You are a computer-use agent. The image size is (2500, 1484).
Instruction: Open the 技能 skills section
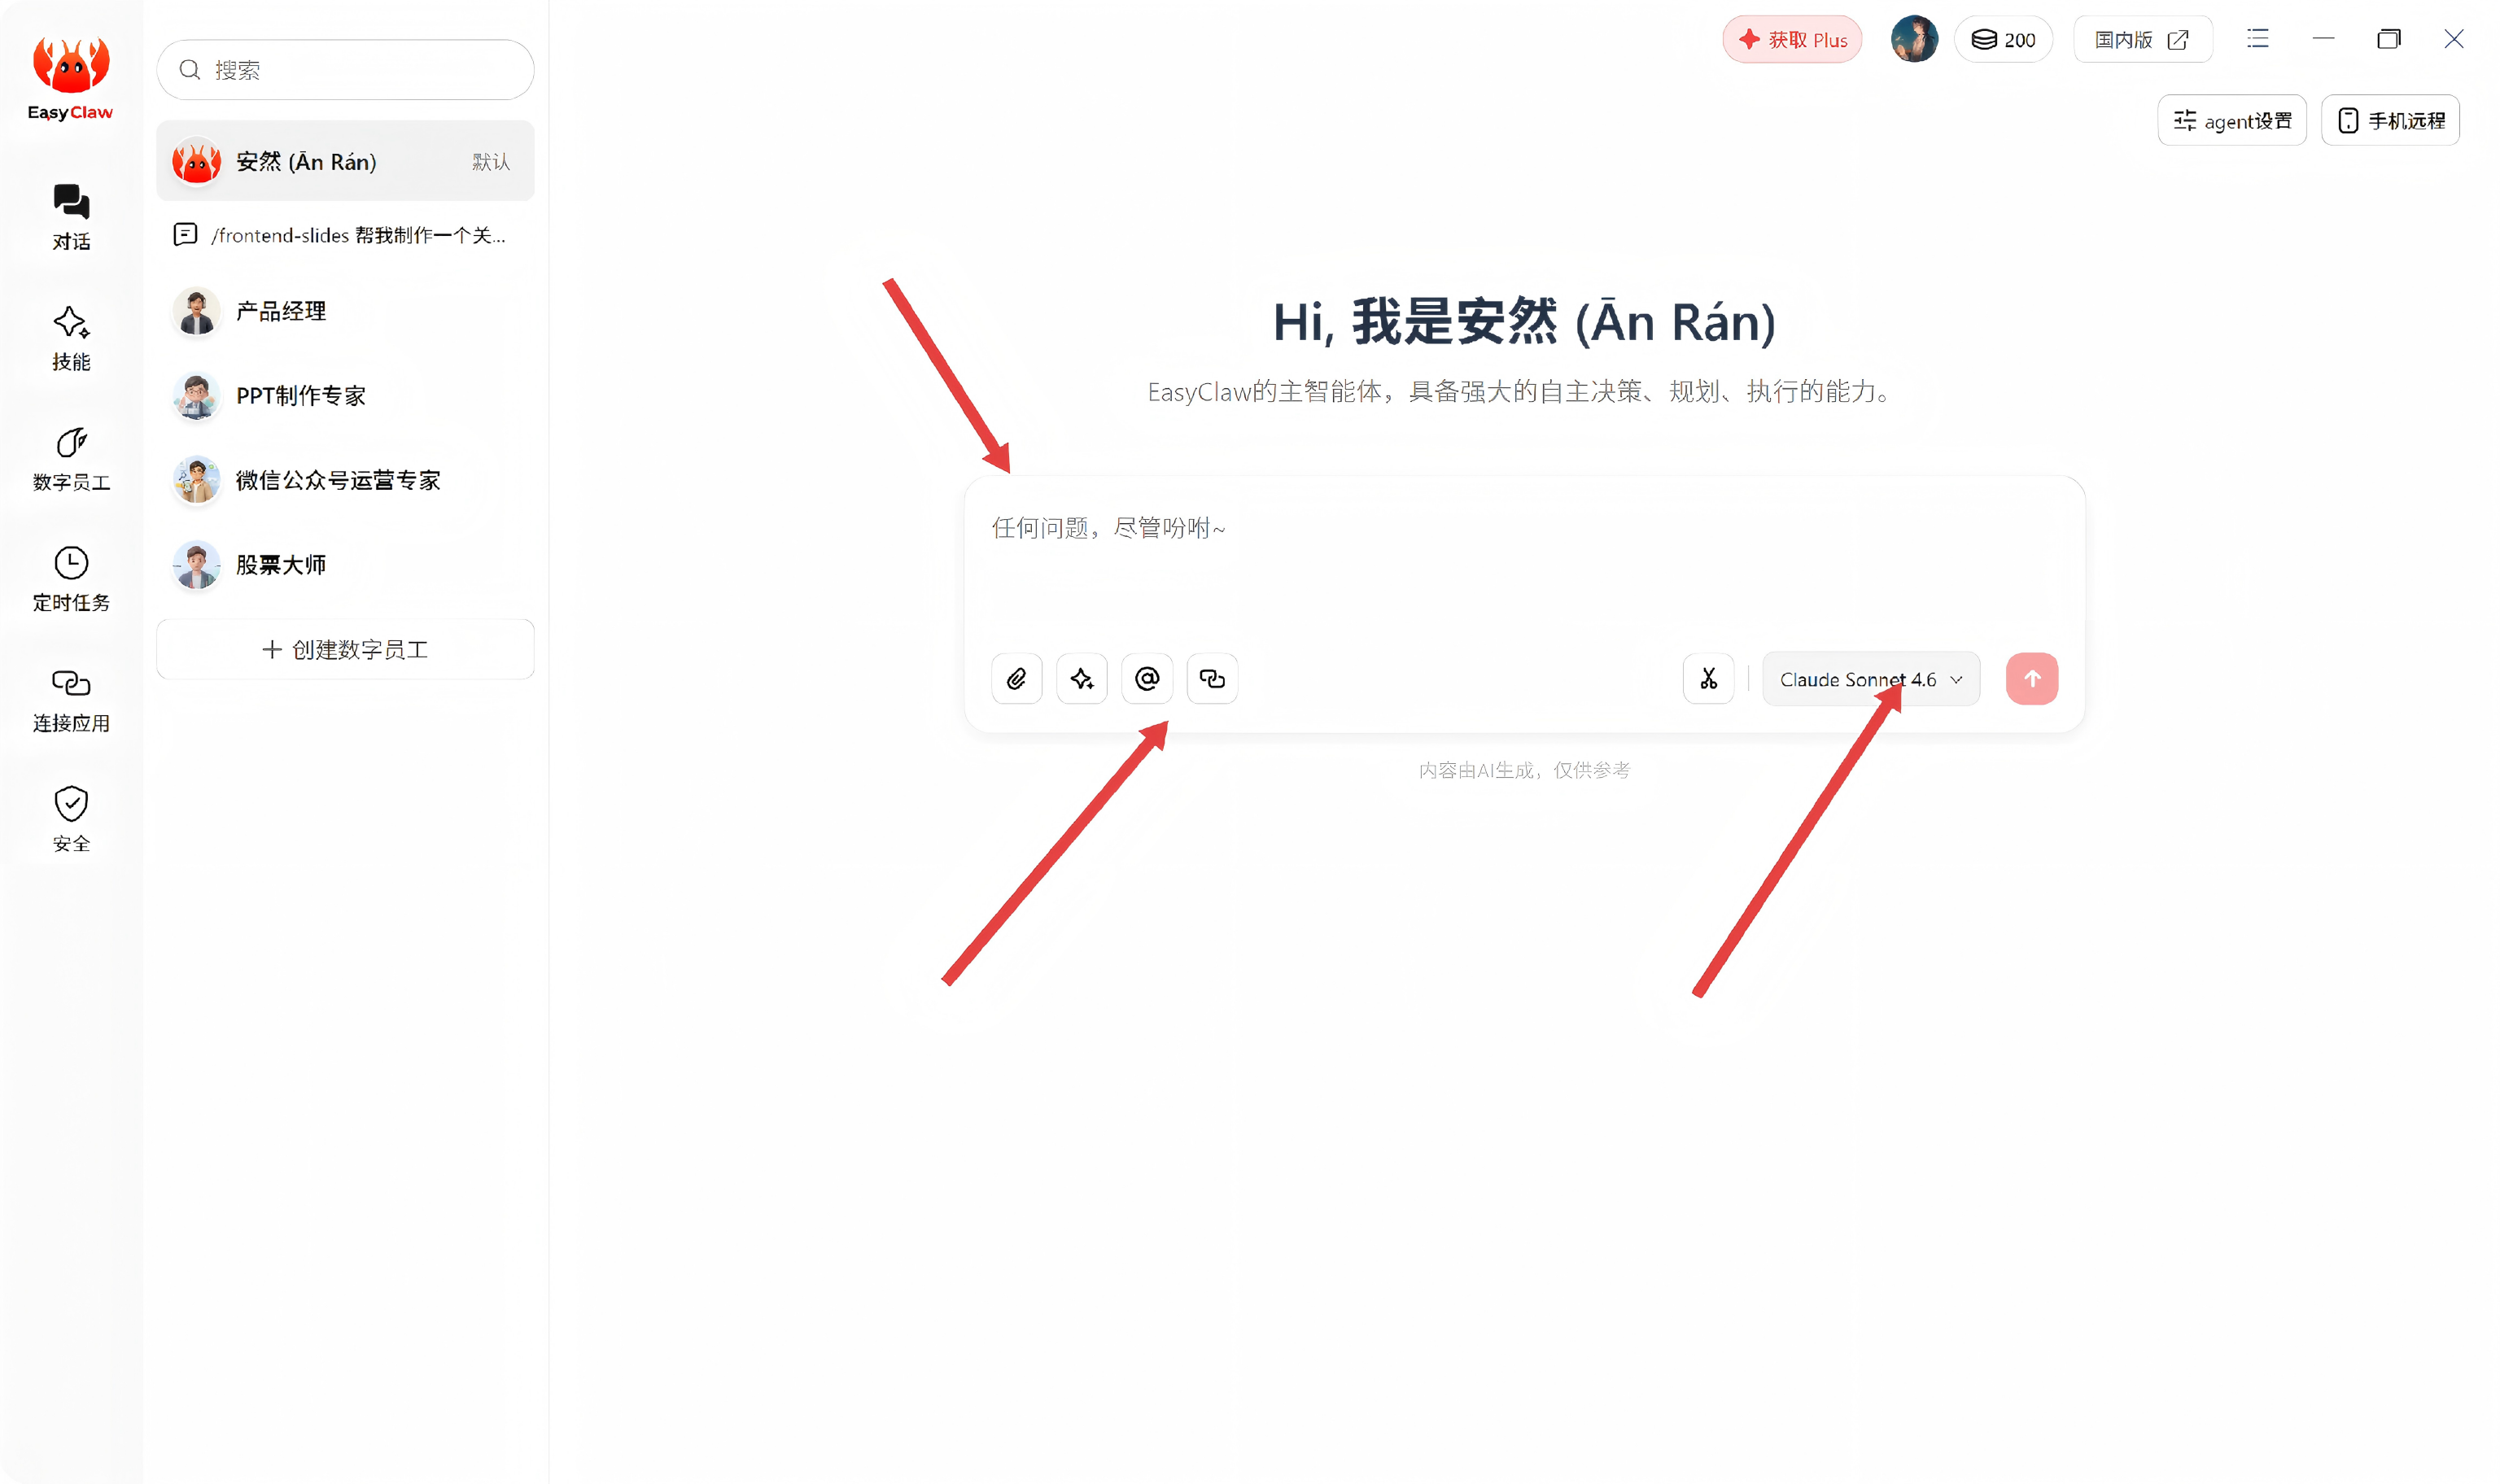click(x=71, y=338)
